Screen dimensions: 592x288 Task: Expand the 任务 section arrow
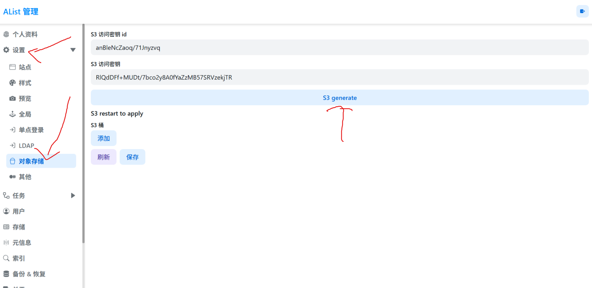pyautogui.click(x=73, y=196)
